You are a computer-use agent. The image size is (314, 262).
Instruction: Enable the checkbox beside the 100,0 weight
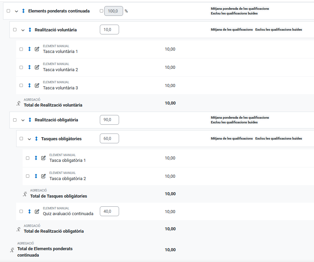tap(102, 11)
